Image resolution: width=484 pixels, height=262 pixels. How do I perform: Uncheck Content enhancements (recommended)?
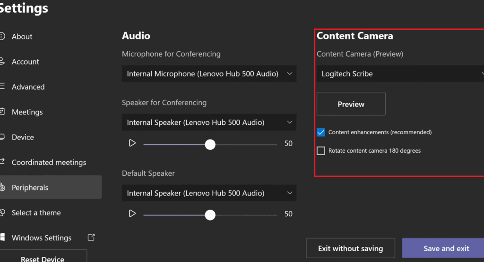pyautogui.click(x=321, y=132)
